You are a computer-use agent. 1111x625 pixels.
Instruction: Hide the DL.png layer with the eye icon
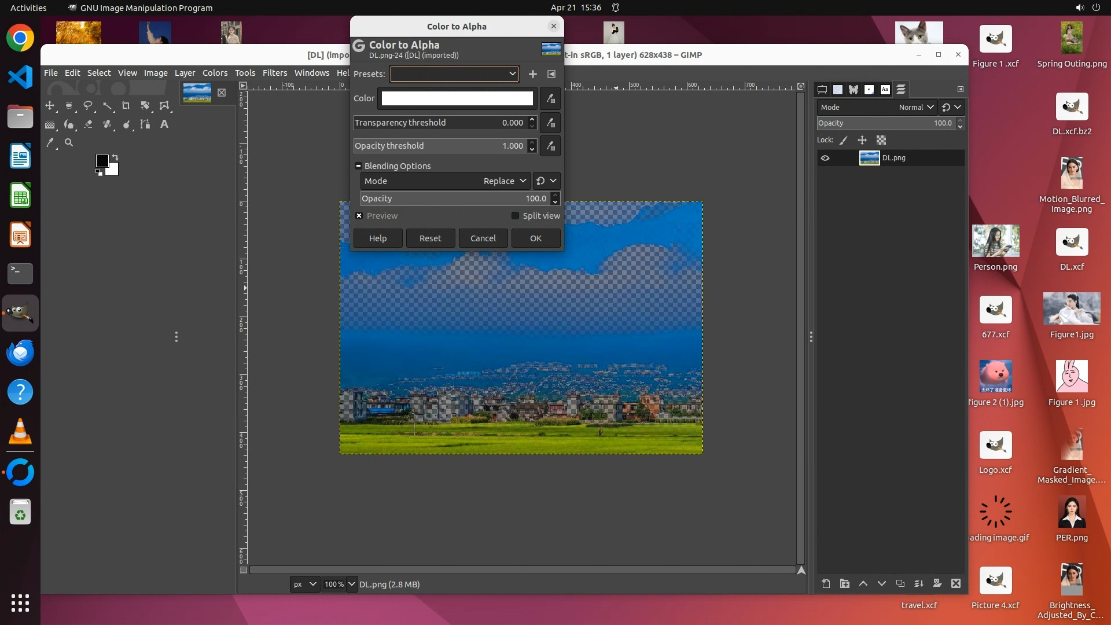(x=825, y=158)
